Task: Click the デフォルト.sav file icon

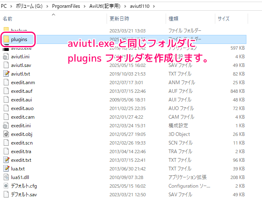Action: (x=6, y=195)
